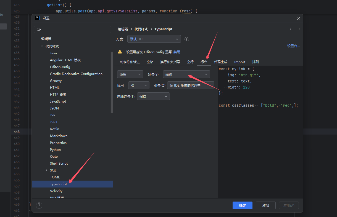Click the settings search input field

[x=75, y=30]
